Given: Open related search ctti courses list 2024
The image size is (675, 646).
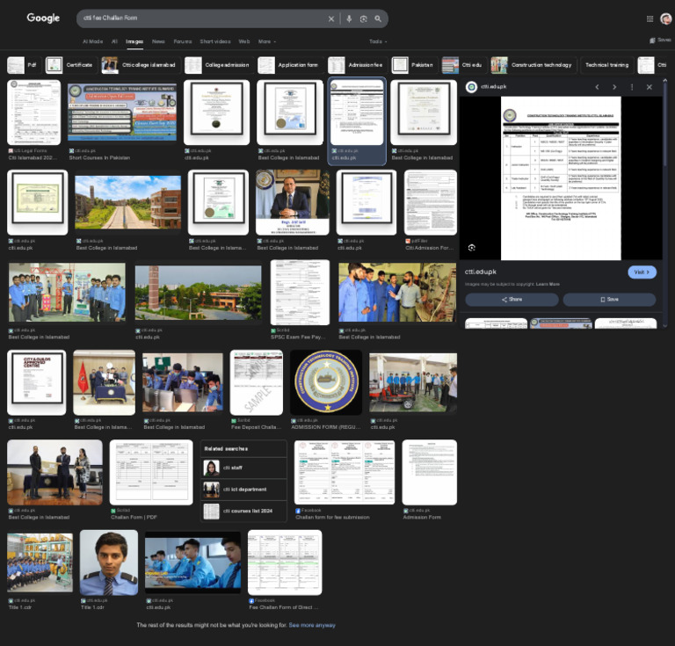Looking at the screenshot, I should click(243, 511).
